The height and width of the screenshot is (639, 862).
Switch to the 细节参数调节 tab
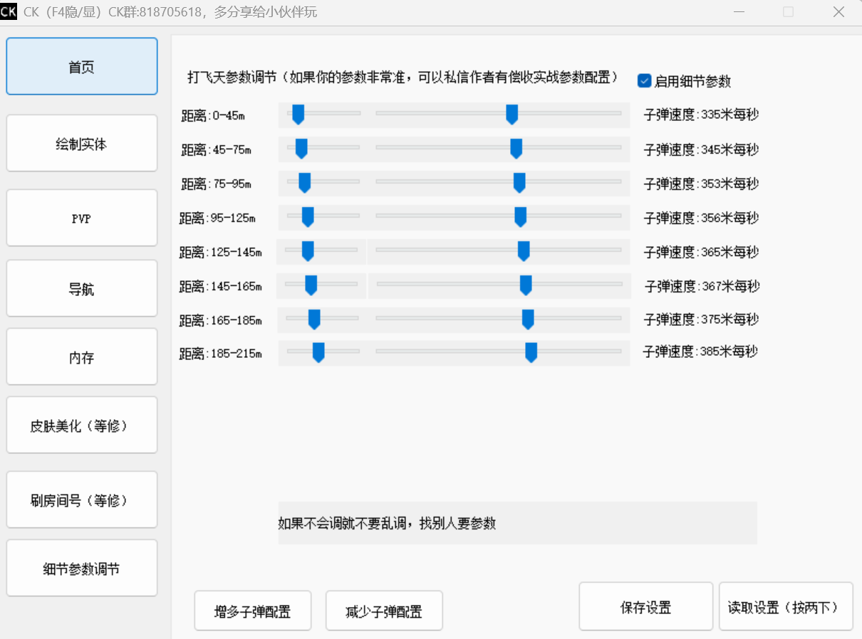coord(82,569)
